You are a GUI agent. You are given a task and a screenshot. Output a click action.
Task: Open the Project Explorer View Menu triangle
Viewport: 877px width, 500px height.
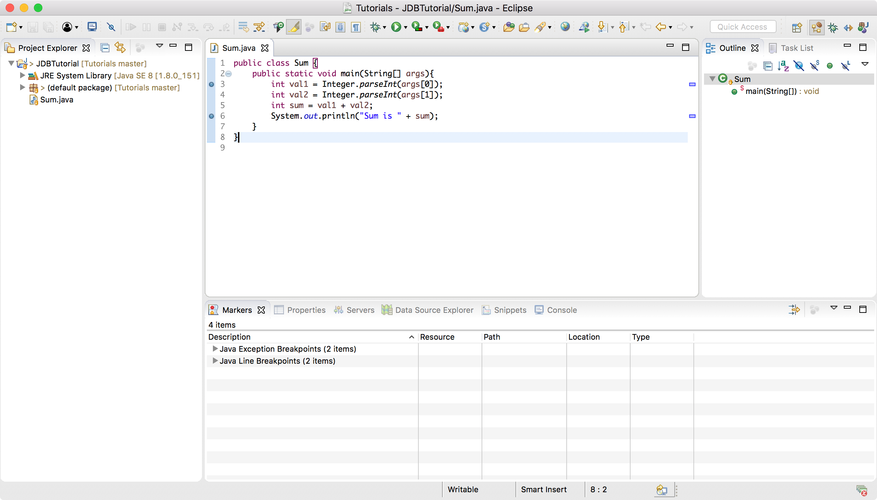(x=160, y=46)
